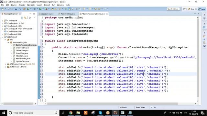Click the Save All toolbar icon
Screen dimensions: 207x116
pyautogui.click(x=12, y=9)
